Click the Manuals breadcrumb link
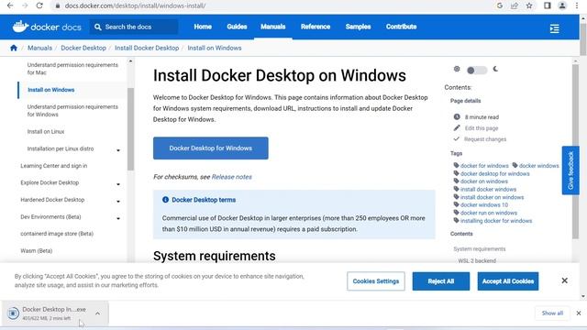The image size is (587, 330). pyautogui.click(x=39, y=48)
